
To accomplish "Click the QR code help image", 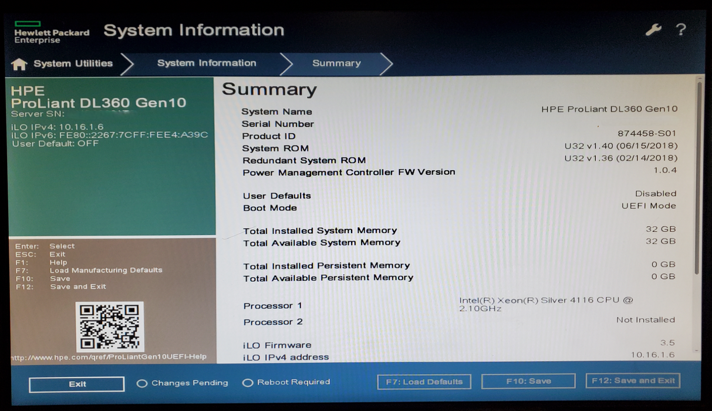I will click(x=110, y=326).
